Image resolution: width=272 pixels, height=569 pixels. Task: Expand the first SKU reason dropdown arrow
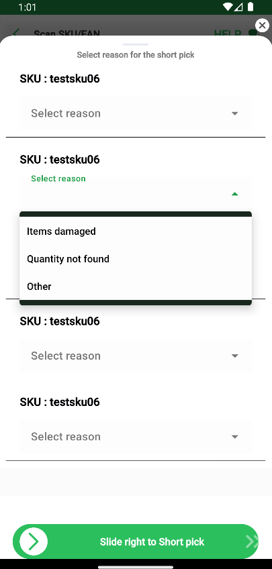pos(234,113)
